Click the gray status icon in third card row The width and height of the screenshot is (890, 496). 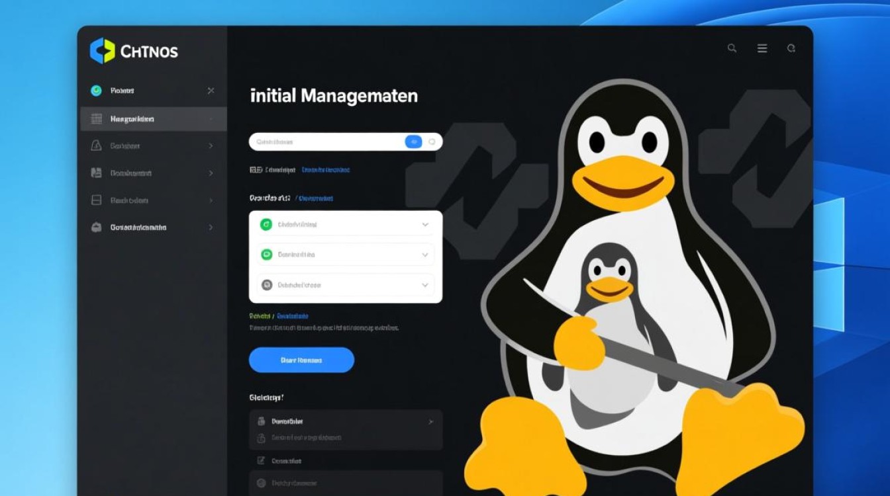(x=266, y=285)
